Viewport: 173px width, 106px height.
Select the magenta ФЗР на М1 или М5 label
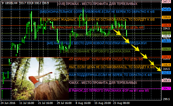coord(109,91)
